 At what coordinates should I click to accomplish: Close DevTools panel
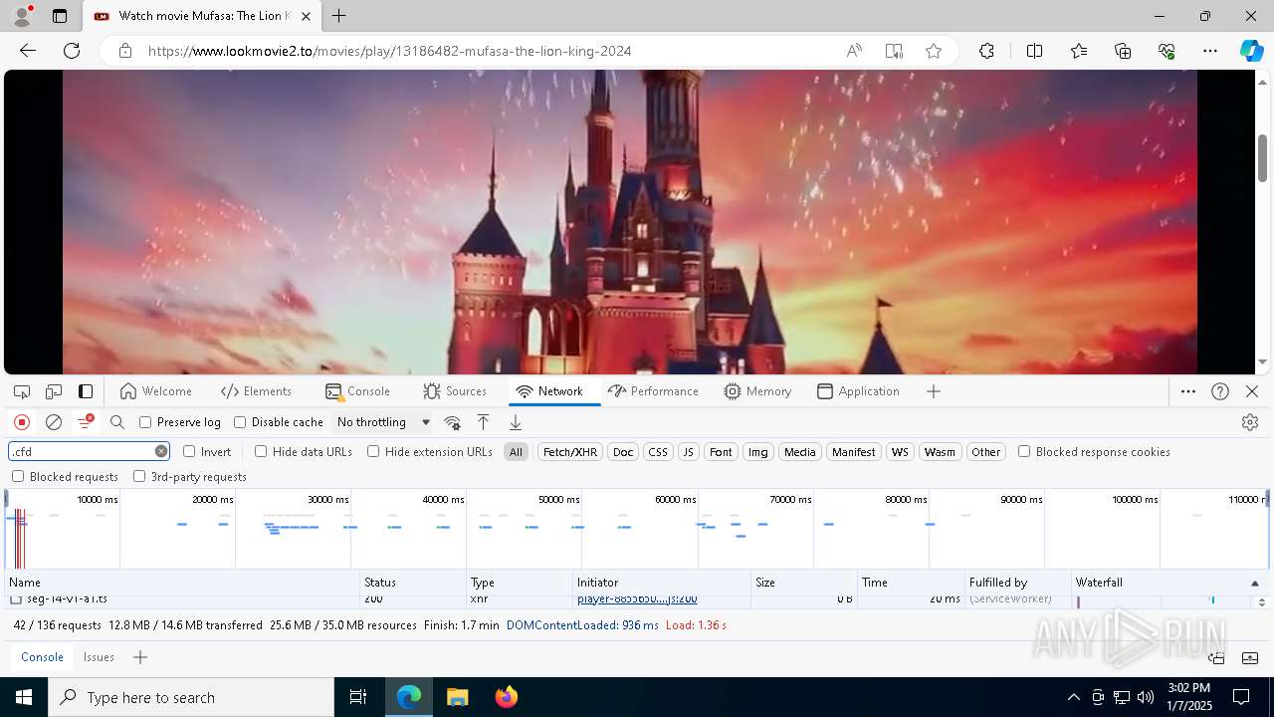(x=1252, y=391)
